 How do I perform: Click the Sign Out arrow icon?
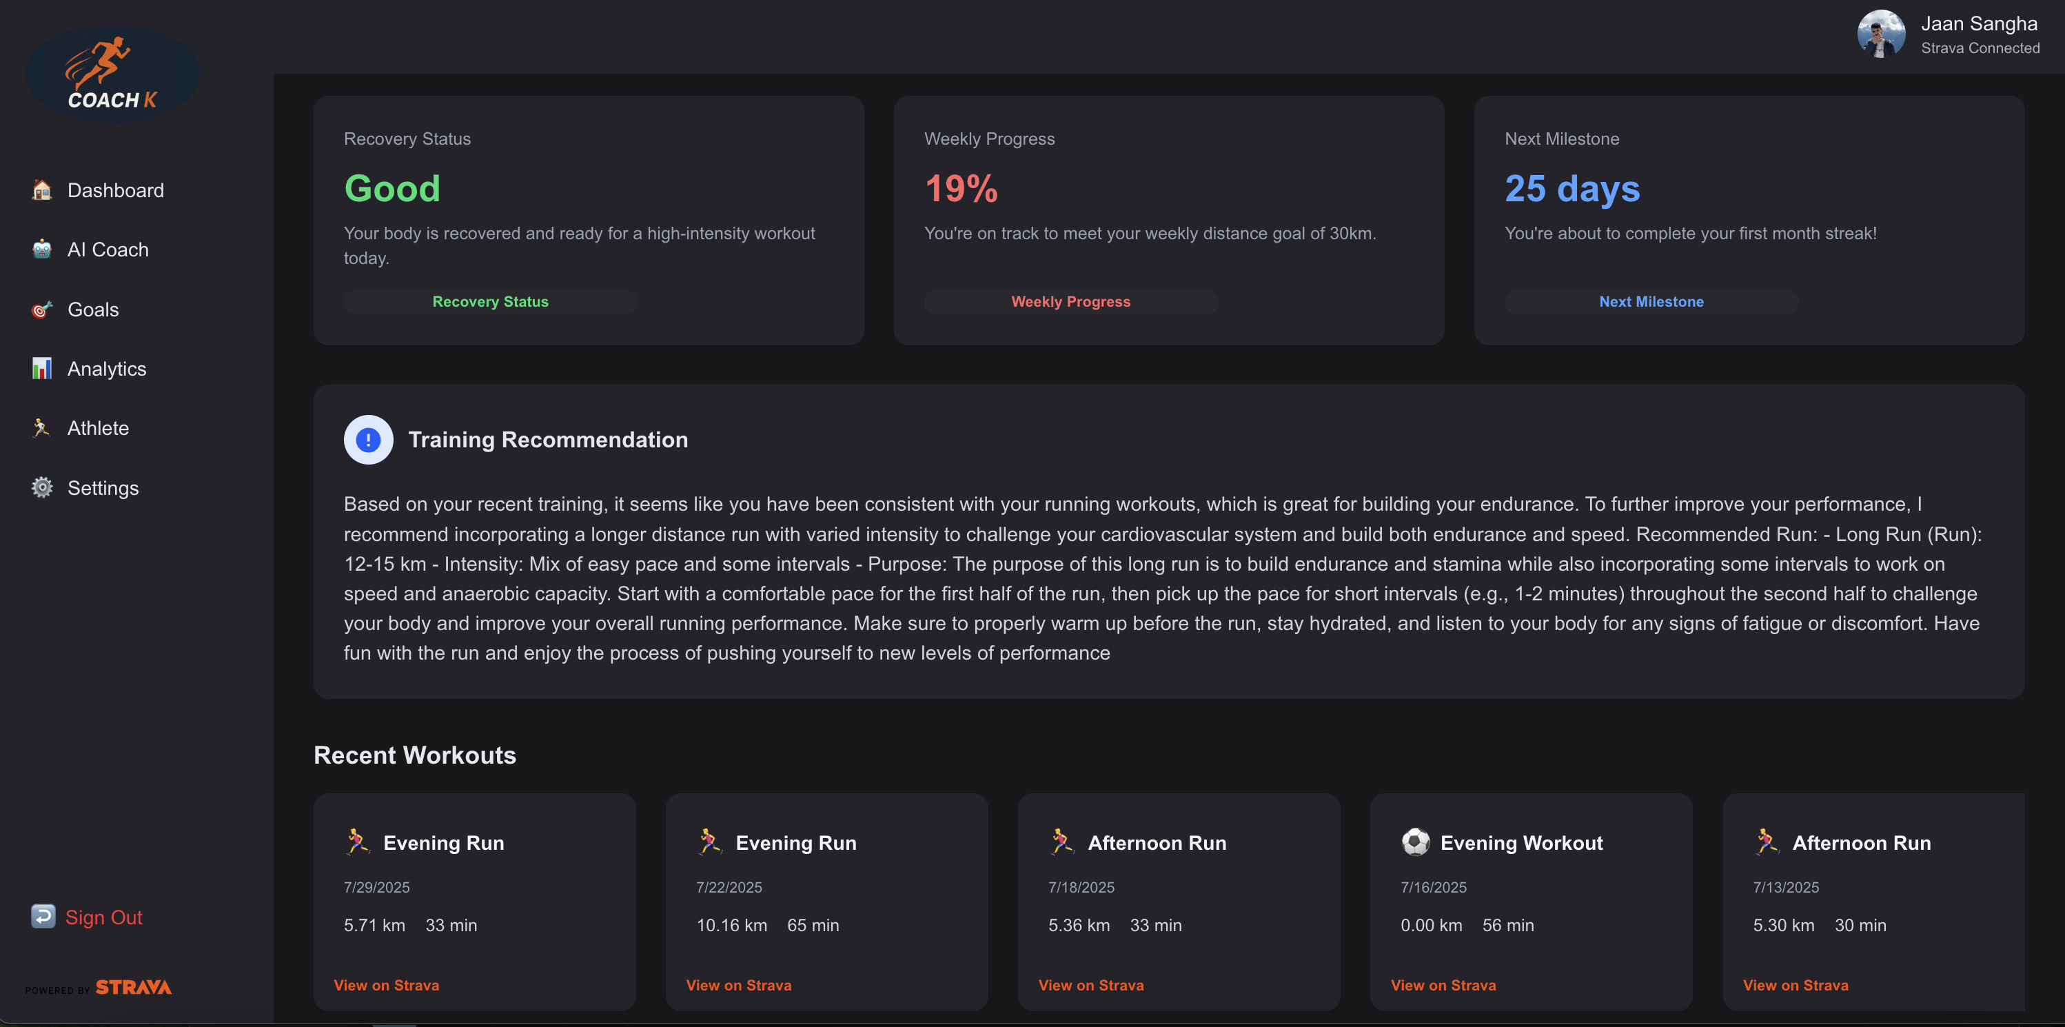point(43,916)
